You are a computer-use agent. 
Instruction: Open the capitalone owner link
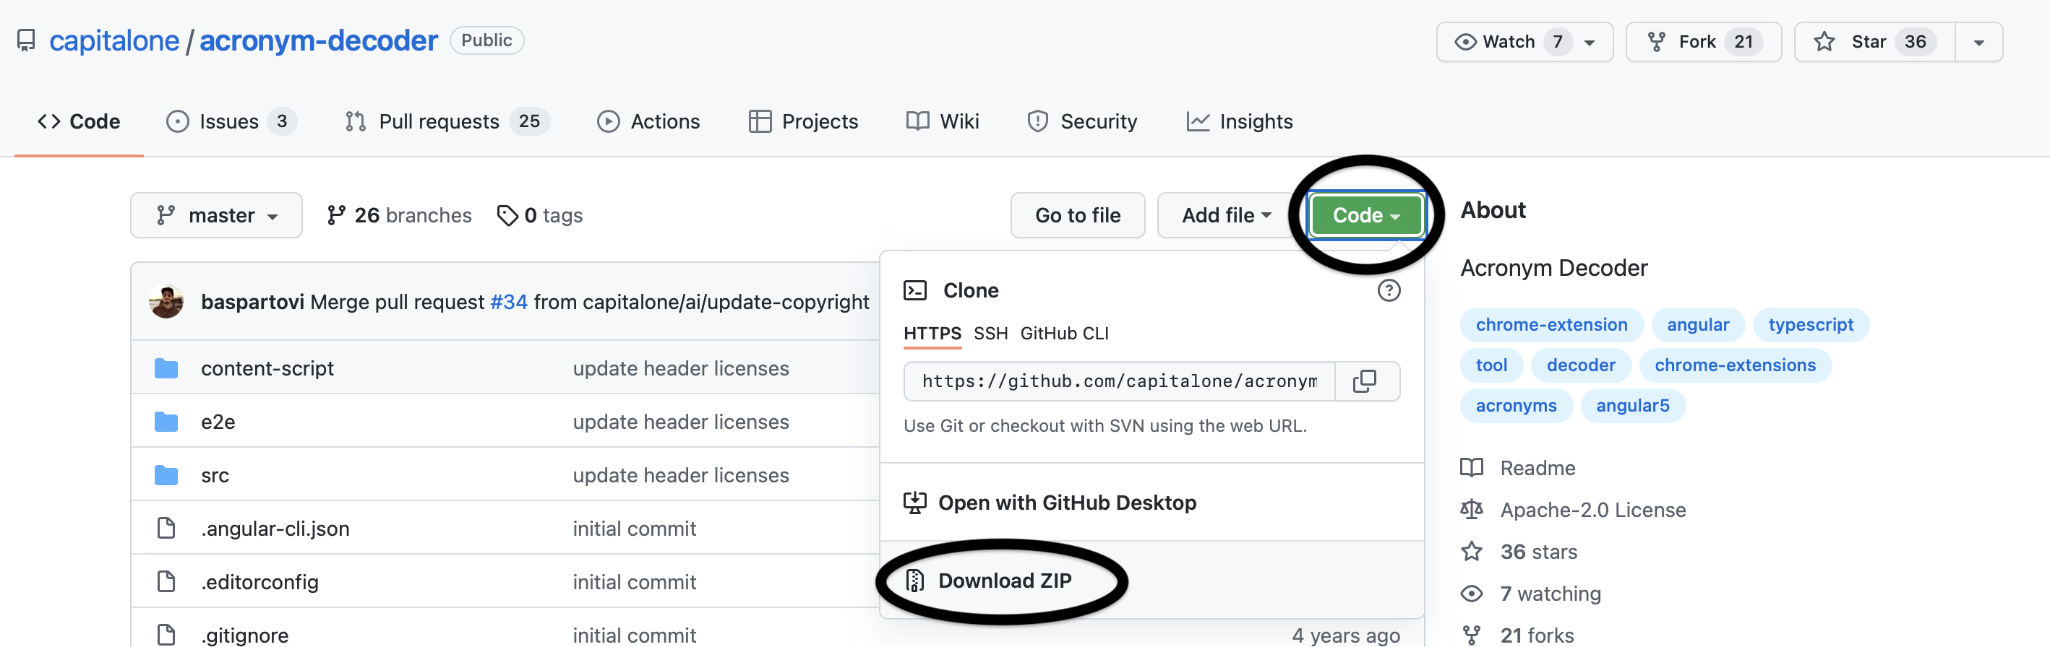point(113,40)
